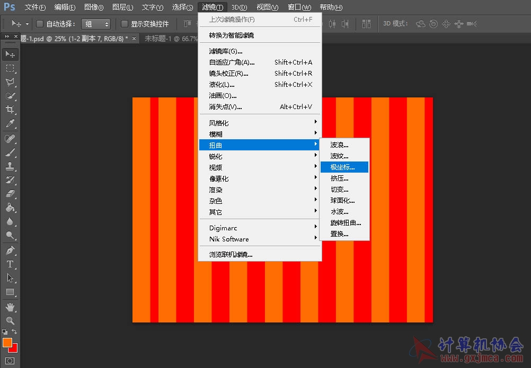Select the Eyedropper tool
This screenshot has height=368, width=531.
tap(10, 123)
